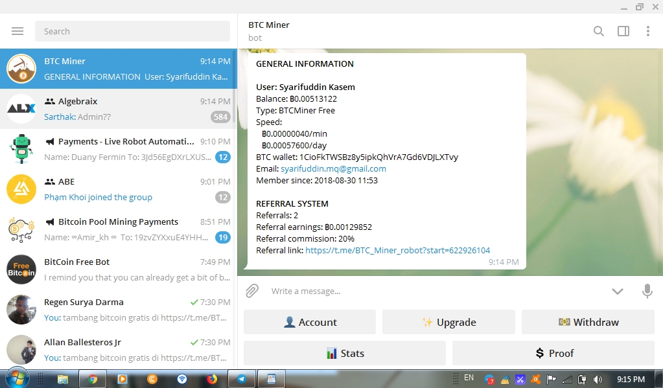The height and width of the screenshot is (388, 663).
Task: Click the yellow ABE group avatar
Action: pos(21,189)
